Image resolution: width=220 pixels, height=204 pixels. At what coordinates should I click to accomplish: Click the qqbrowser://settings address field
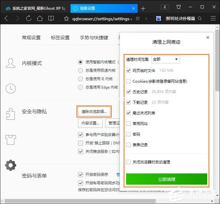coord(102,18)
